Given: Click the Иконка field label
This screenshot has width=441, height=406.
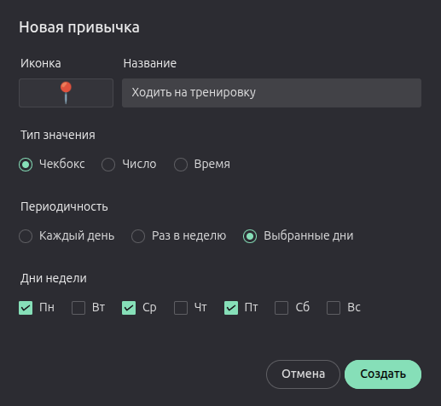Looking at the screenshot, I should [41, 63].
